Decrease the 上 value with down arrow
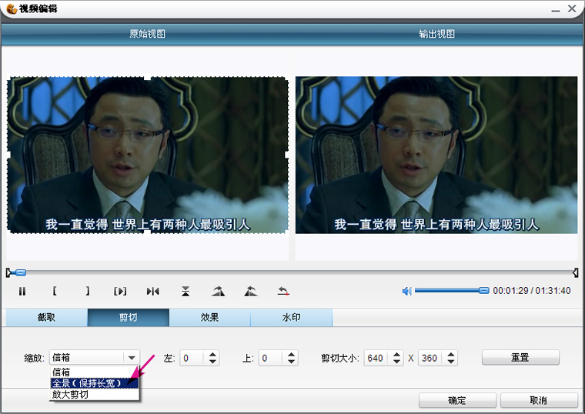585x414 pixels. (292, 362)
